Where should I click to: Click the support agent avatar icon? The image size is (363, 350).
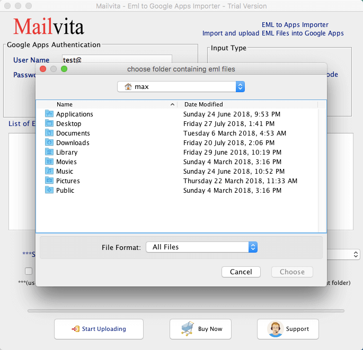(275, 329)
